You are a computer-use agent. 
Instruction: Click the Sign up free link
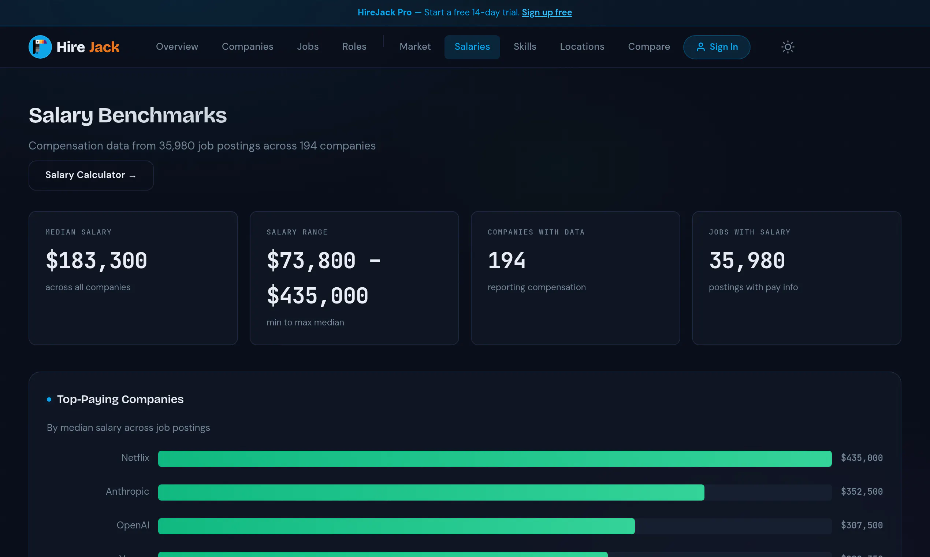pyautogui.click(x=547, y=12)
